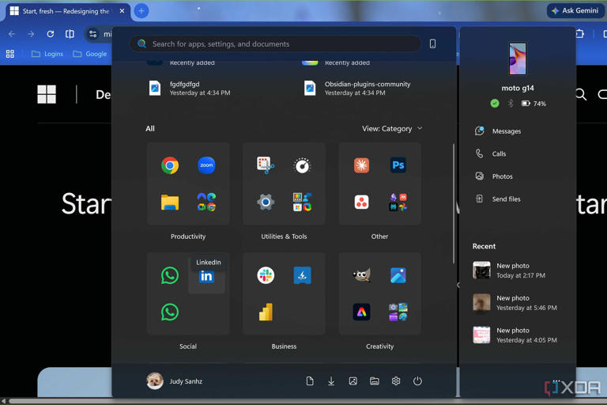607x405 pixels.
Task: Open New photo from Yesterday at 5:46 PM
Action: pyautogui.click(x=515, y=303)
